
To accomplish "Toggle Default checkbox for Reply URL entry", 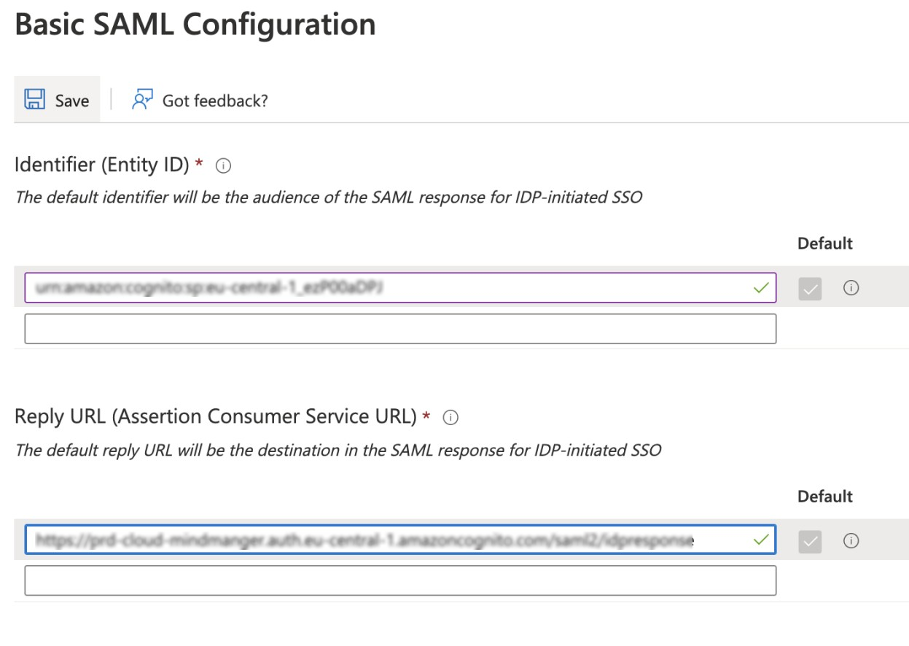I will (x=811, y=542).
